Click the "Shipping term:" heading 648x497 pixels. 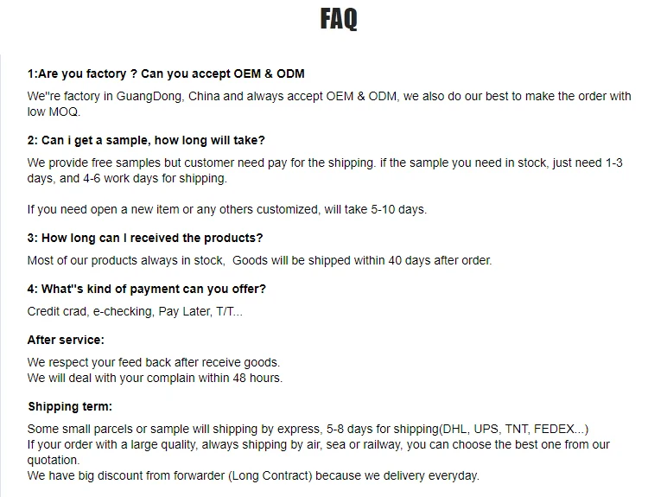(70, 406)
